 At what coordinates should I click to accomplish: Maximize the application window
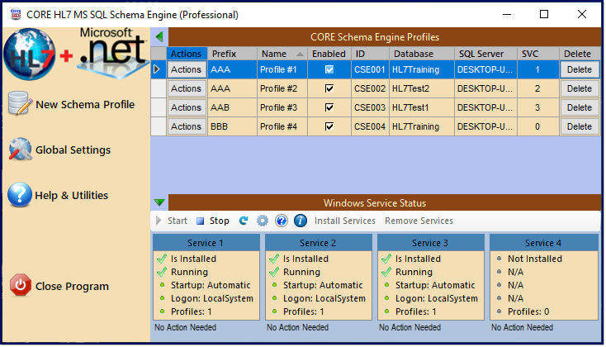pos(544,14)
